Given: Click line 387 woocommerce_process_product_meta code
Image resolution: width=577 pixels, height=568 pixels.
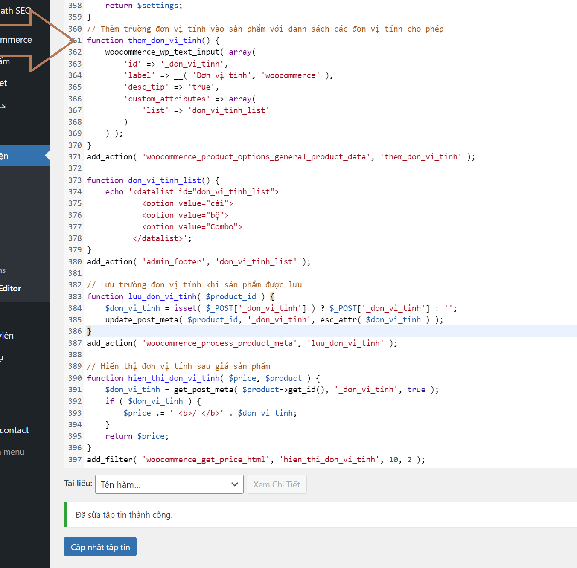Looking at the screenshot, I should 242,343.
